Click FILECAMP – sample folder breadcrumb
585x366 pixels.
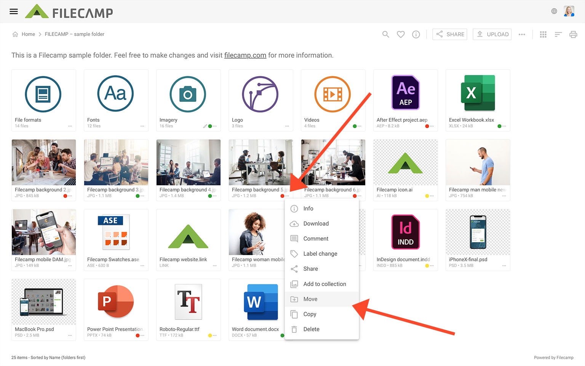75,34
